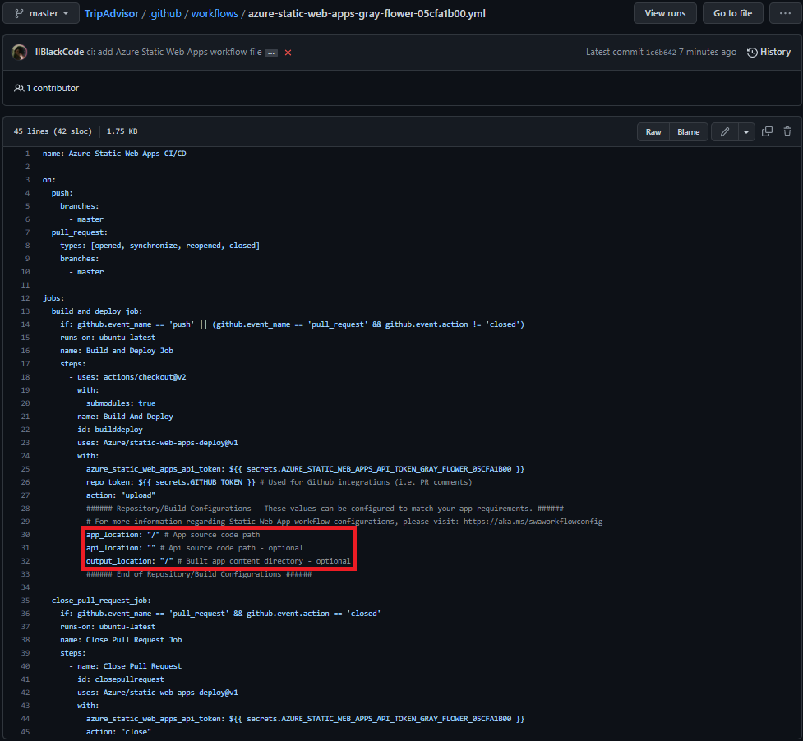This screenshot has height=741, width=803.
Task: Open the file History link
Action: tap(768, 53)
